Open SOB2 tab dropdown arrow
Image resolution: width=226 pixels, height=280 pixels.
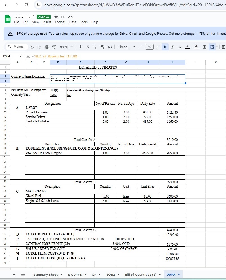coord(118,275)
